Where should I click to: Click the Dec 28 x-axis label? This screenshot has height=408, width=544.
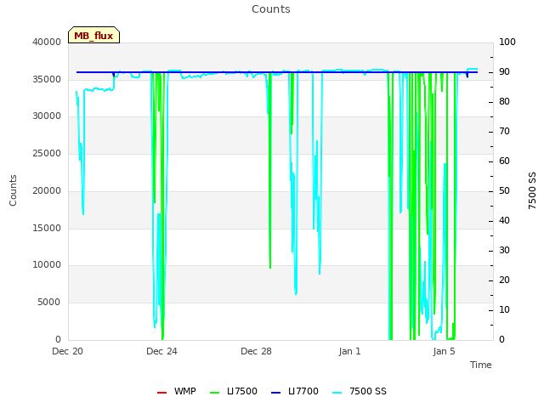pos(256,351)
